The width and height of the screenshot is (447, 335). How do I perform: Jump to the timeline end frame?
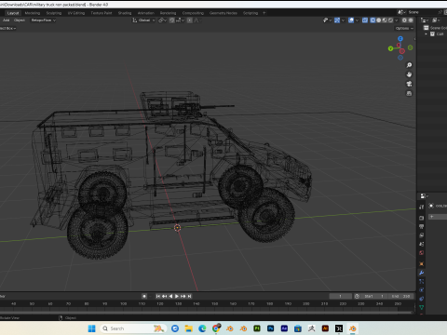tap(189, 296)
